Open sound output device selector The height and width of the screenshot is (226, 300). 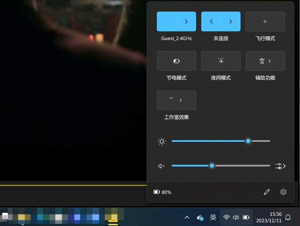point(280,166)
